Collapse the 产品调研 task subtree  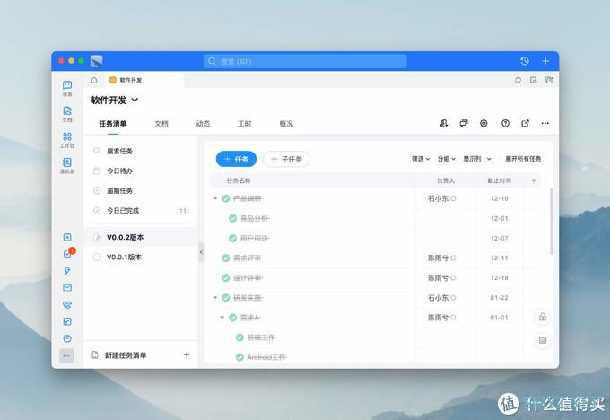[215, 198]
